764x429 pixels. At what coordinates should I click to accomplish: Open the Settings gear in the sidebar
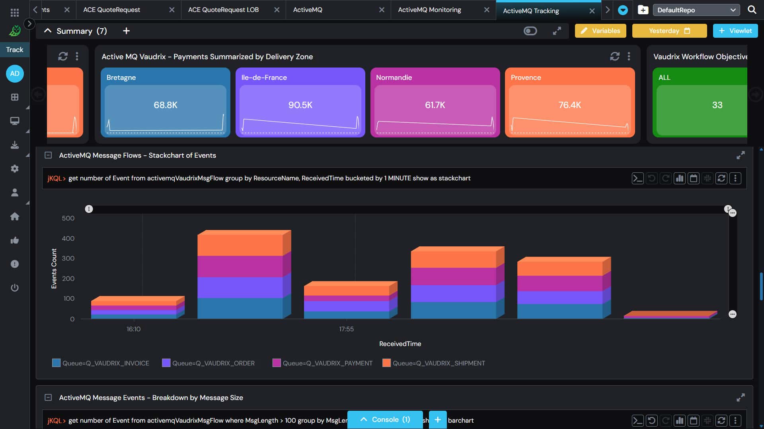click(15, 169)
